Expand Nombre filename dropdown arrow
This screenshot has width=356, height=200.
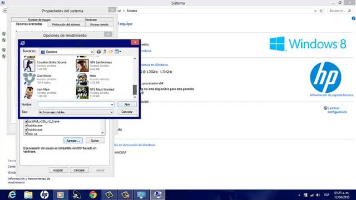click(112, 104)
